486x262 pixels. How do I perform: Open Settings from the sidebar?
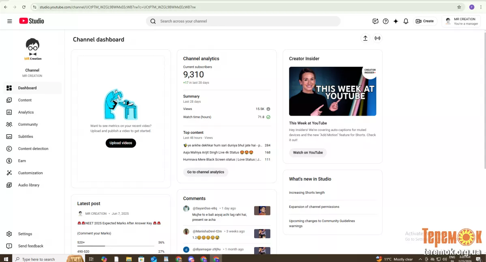point(25,234)
